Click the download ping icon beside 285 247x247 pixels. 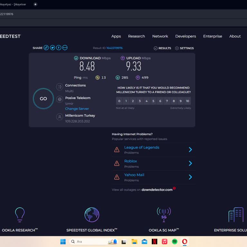tap(118, 78)
